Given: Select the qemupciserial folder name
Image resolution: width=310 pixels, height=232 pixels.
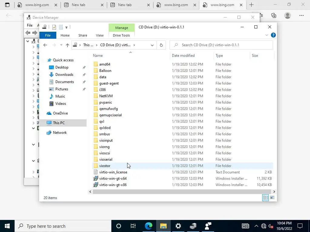Looking at the screenshot, I should tap(110, 115).
